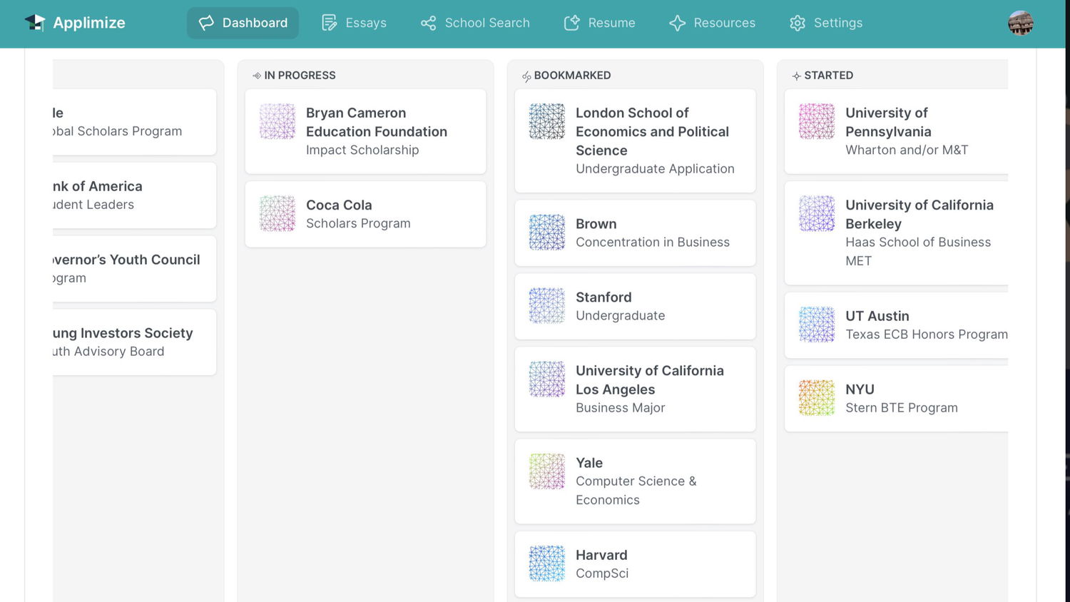Click the Coca Cola card pattern icon
Screen dimensions: 1070x602
point(277,213)
